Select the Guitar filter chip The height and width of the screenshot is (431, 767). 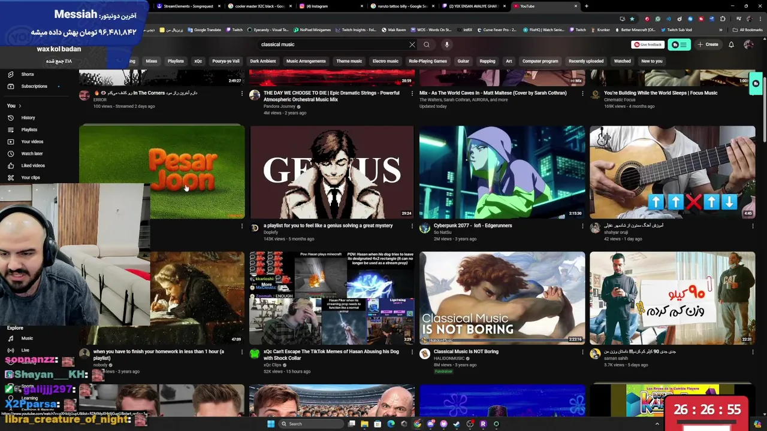click(463, 61)
